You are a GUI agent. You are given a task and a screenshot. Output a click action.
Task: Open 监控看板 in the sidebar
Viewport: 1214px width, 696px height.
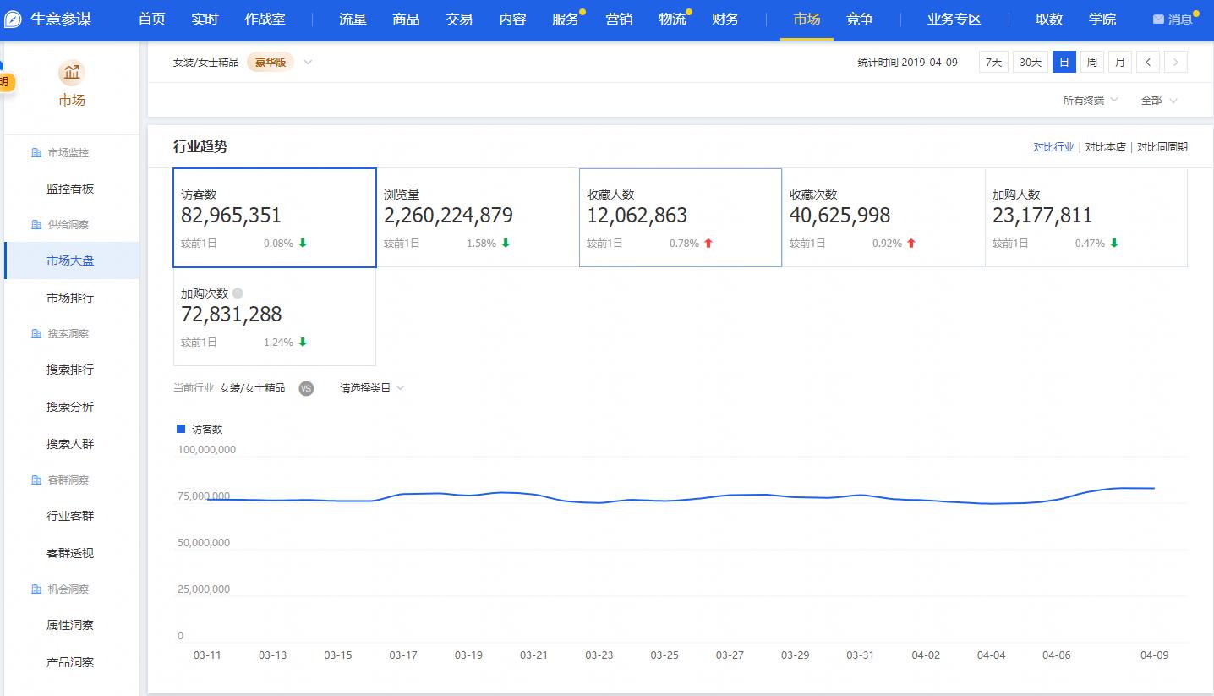[x=70, y=189]
